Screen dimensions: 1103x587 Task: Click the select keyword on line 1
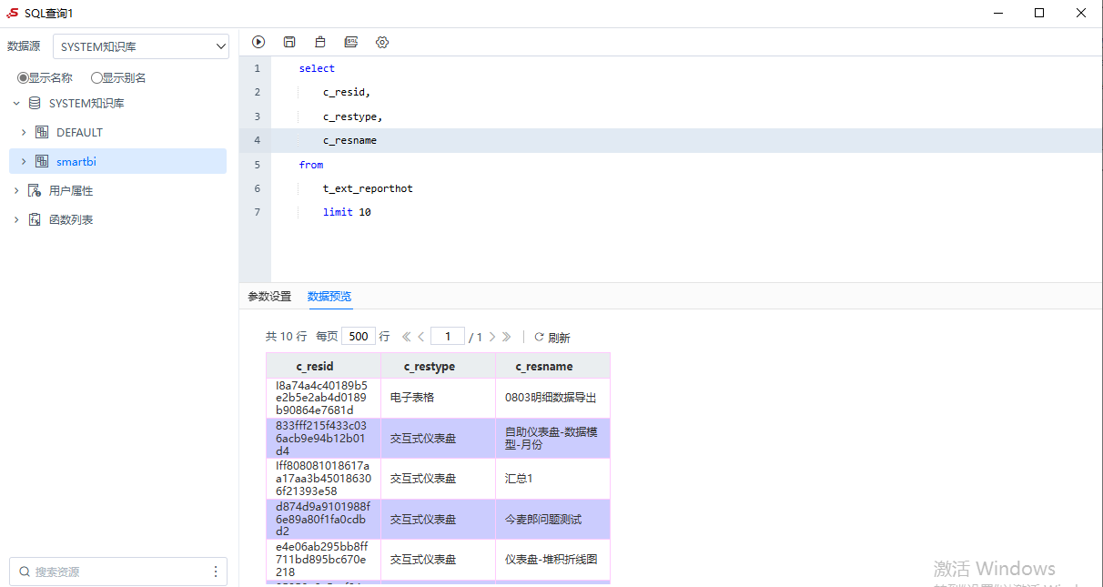click(317, 68)
